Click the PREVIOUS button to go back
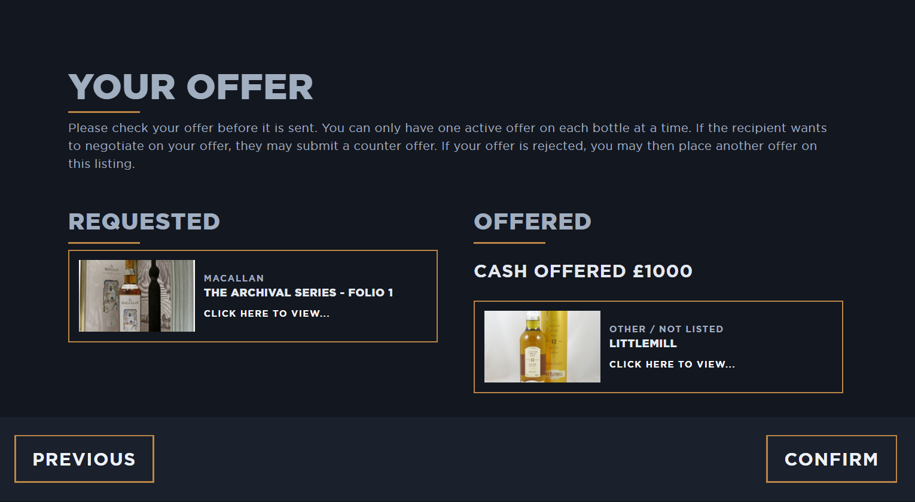 point(84,459)
